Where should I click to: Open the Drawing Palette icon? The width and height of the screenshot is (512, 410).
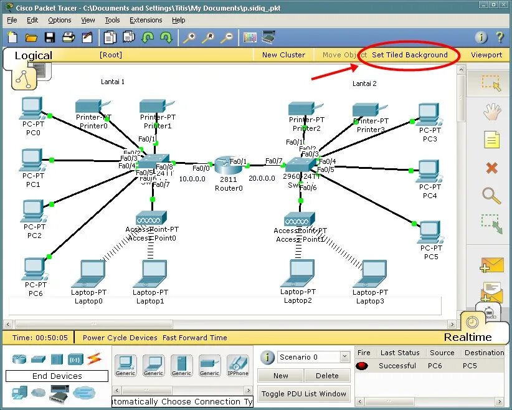point(250,37)
